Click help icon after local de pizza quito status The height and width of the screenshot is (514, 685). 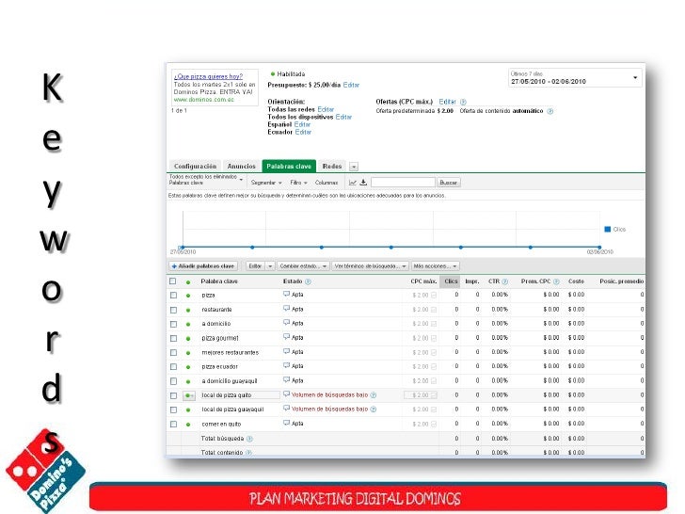click(373, 395)
